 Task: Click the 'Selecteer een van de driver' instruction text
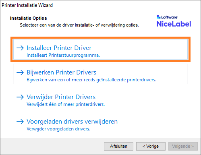coord(79,25)
